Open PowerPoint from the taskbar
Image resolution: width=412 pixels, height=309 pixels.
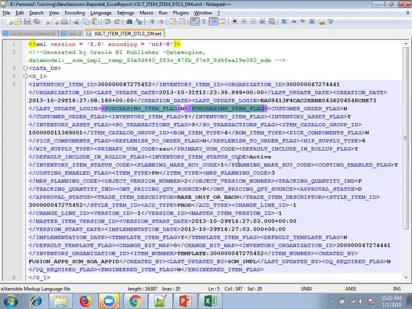185,301
